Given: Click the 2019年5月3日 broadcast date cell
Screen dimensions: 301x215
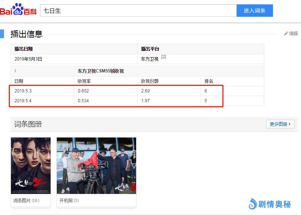Looking at the screenshot, I should (x=31, y=59).
